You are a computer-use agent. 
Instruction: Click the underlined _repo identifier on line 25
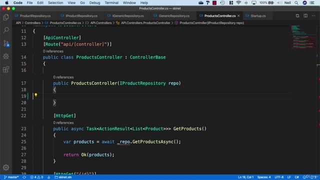(123, 142)
